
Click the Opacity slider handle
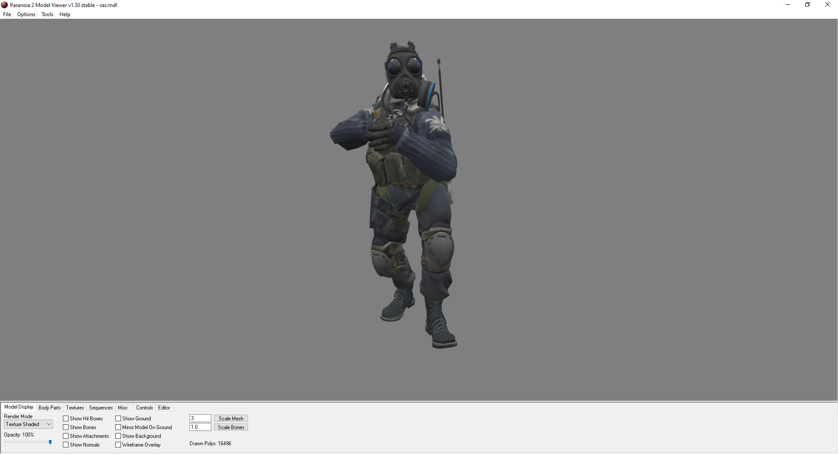coord(50,443)
